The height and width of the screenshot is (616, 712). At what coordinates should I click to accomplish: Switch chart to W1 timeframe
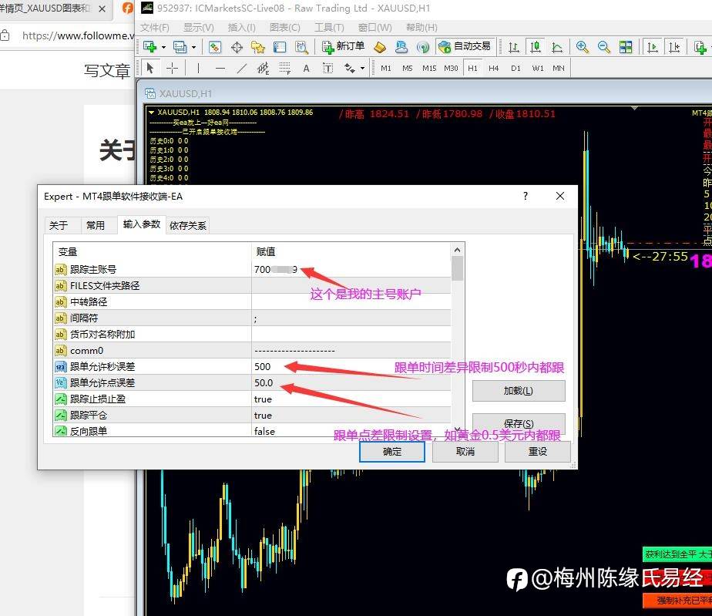(538, 68)
